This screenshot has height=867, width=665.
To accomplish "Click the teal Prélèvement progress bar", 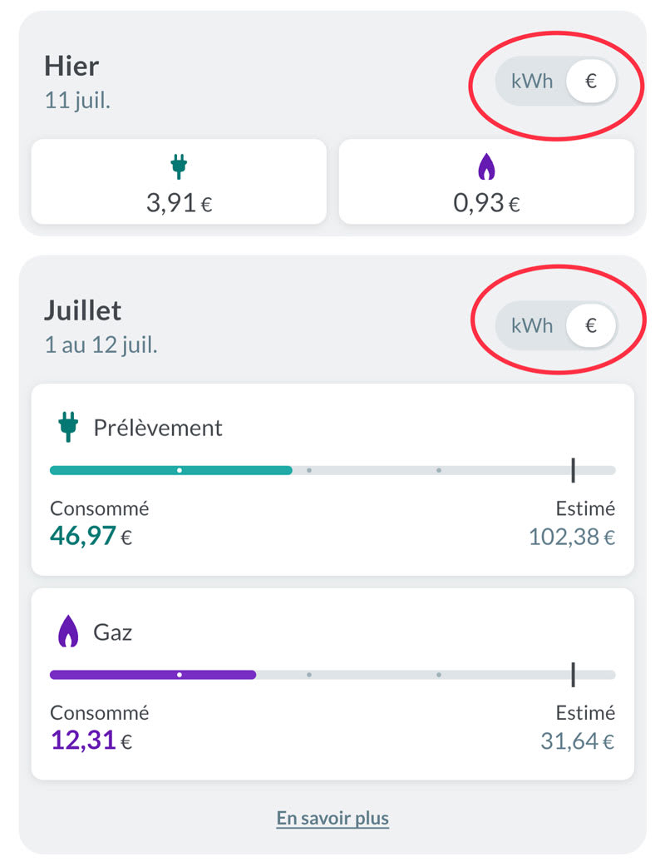I will (x=170, y=470).
